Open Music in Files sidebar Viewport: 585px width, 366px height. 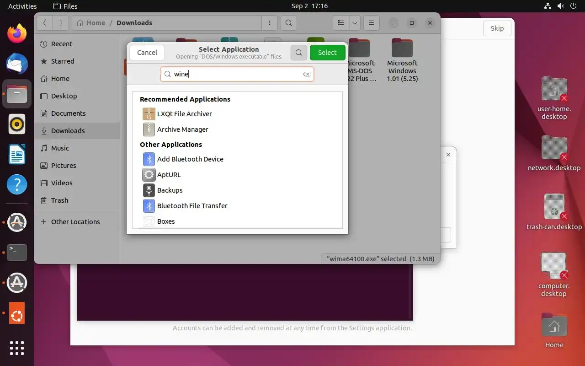[77, 148]
